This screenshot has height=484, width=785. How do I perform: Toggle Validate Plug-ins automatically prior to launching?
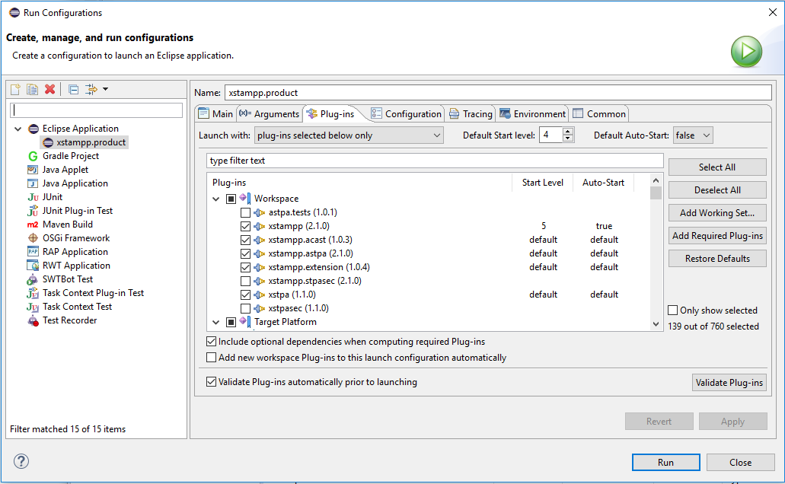click(x=211, y=382)
